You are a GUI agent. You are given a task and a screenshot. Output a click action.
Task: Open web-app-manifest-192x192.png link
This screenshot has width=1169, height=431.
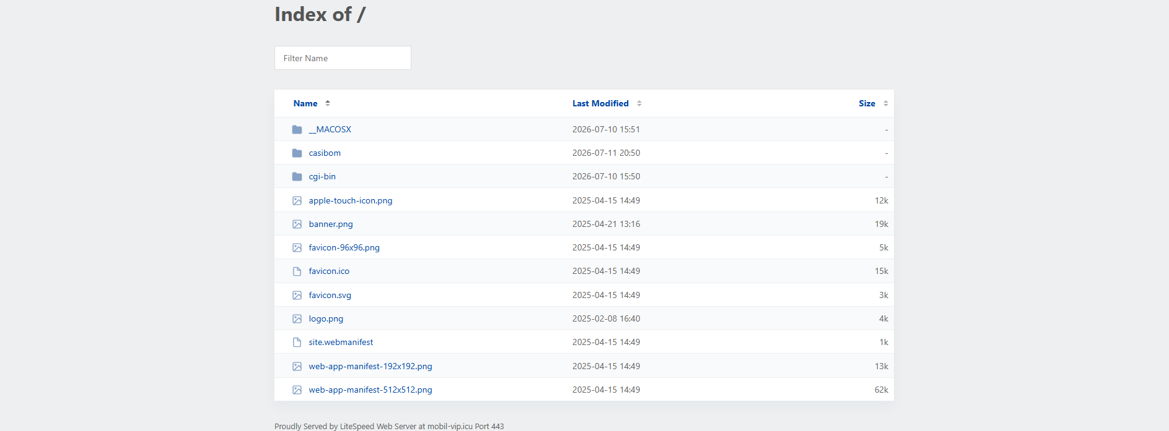tap(370, 366)
